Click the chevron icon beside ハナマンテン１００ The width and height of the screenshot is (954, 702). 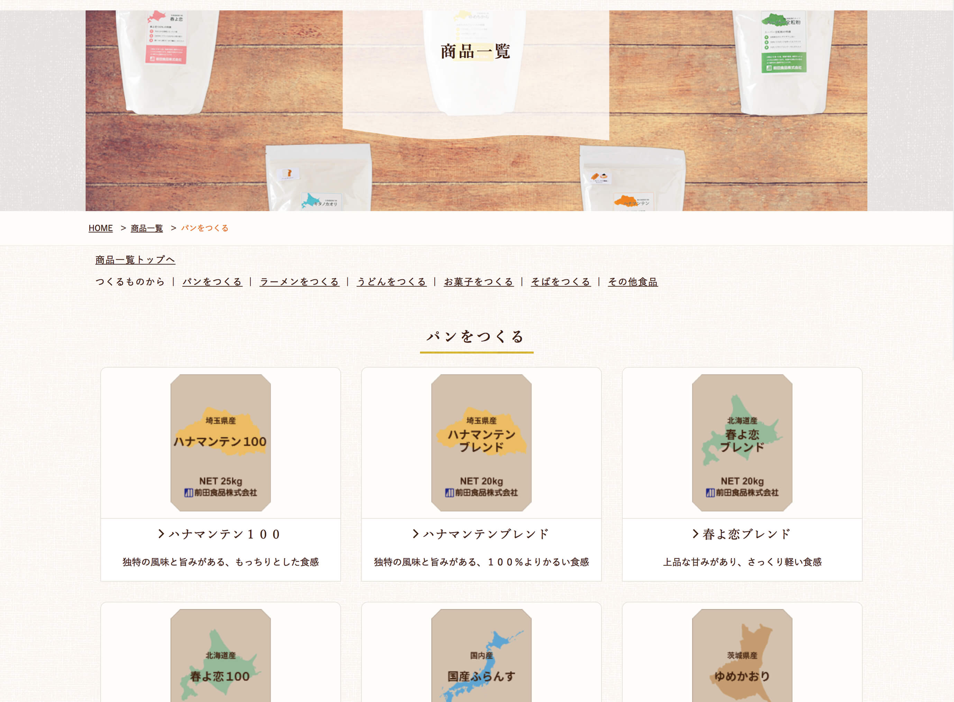(x=161, y=534)
